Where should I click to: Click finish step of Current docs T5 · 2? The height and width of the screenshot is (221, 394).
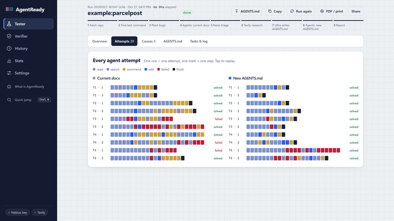click(183, 158)
